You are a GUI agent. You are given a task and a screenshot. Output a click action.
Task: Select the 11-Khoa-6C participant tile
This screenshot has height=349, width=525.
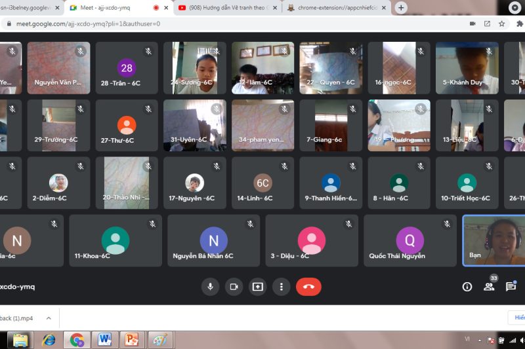point(115,240)
